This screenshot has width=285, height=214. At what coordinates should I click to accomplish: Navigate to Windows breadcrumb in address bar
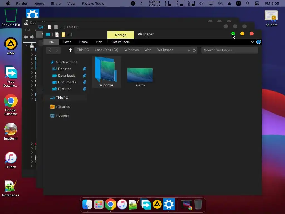click(131, 50)
